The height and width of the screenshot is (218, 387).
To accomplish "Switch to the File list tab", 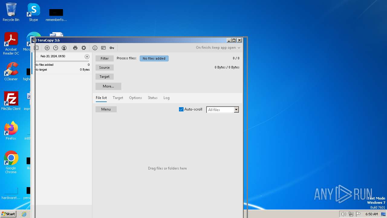I will point(101,98).
